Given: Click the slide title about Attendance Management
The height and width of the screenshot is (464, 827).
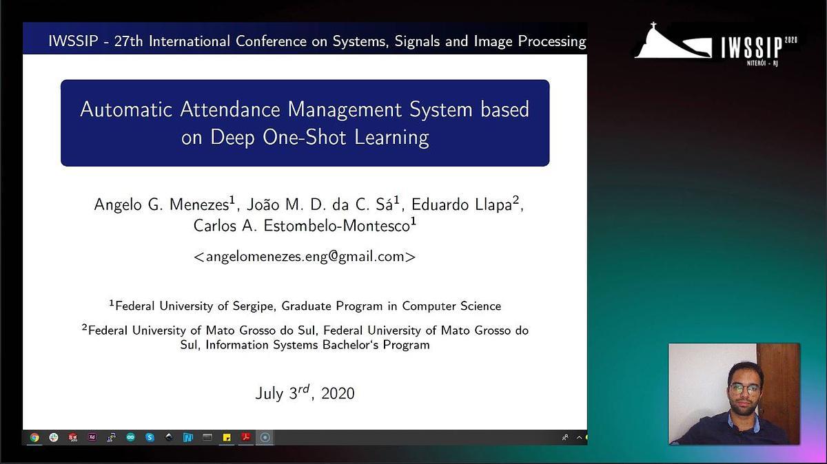Looking at the screenshot, I should coord(305,123).
